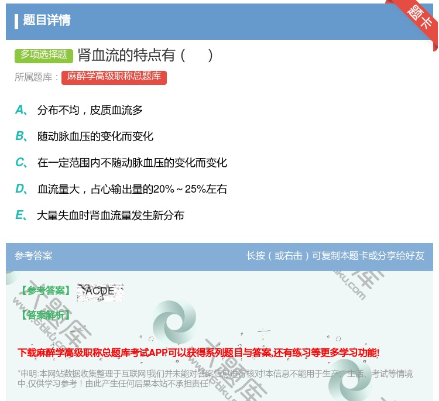The height and width of the screenshot is (401, 439).
Task: Click the grey 申明 disclaimer text
Action: (x=215, y=378)
